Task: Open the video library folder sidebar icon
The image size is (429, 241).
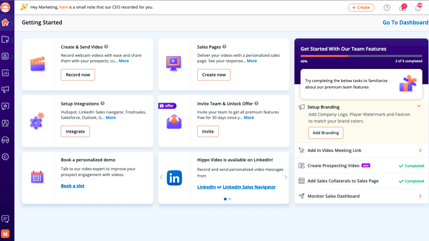Action: (x=5, y=39)
